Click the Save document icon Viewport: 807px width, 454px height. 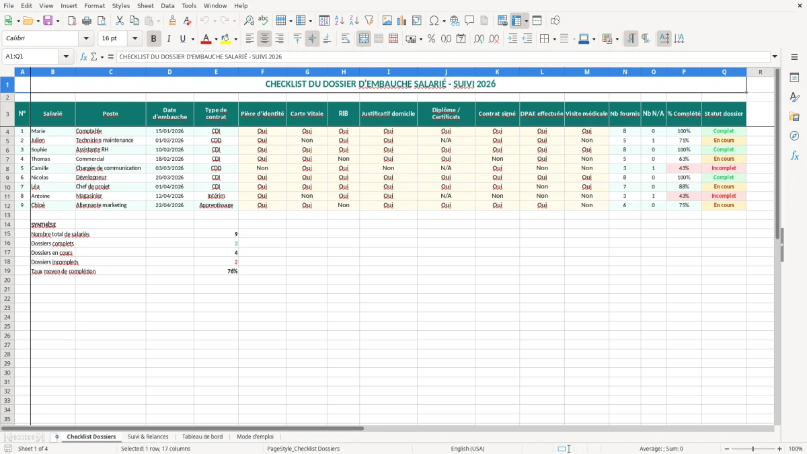[48, 21]
